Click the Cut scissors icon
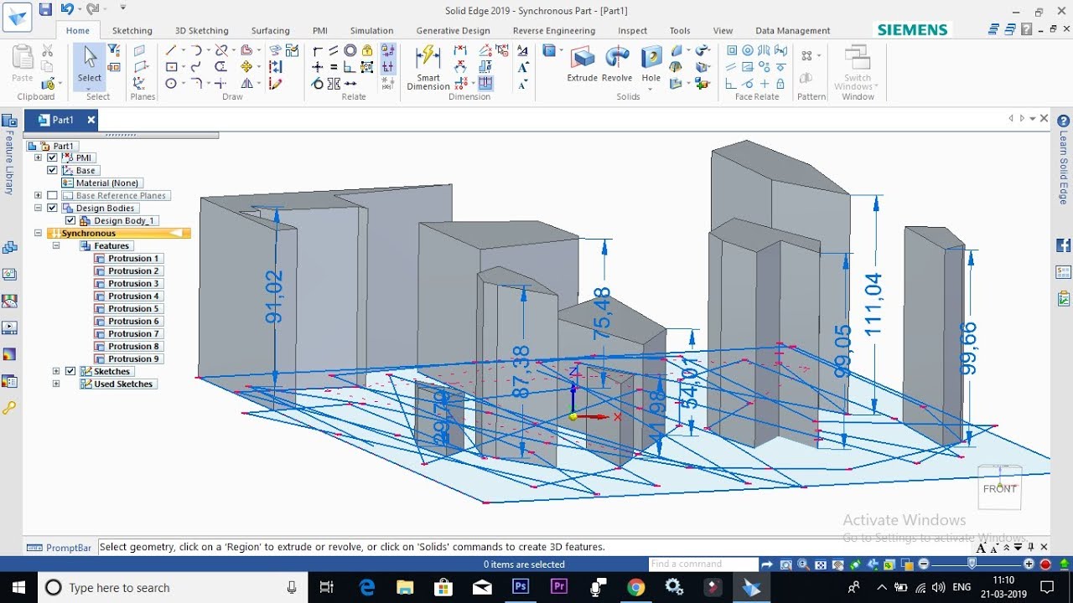The image size is (1073, 603). click(47, 51)
